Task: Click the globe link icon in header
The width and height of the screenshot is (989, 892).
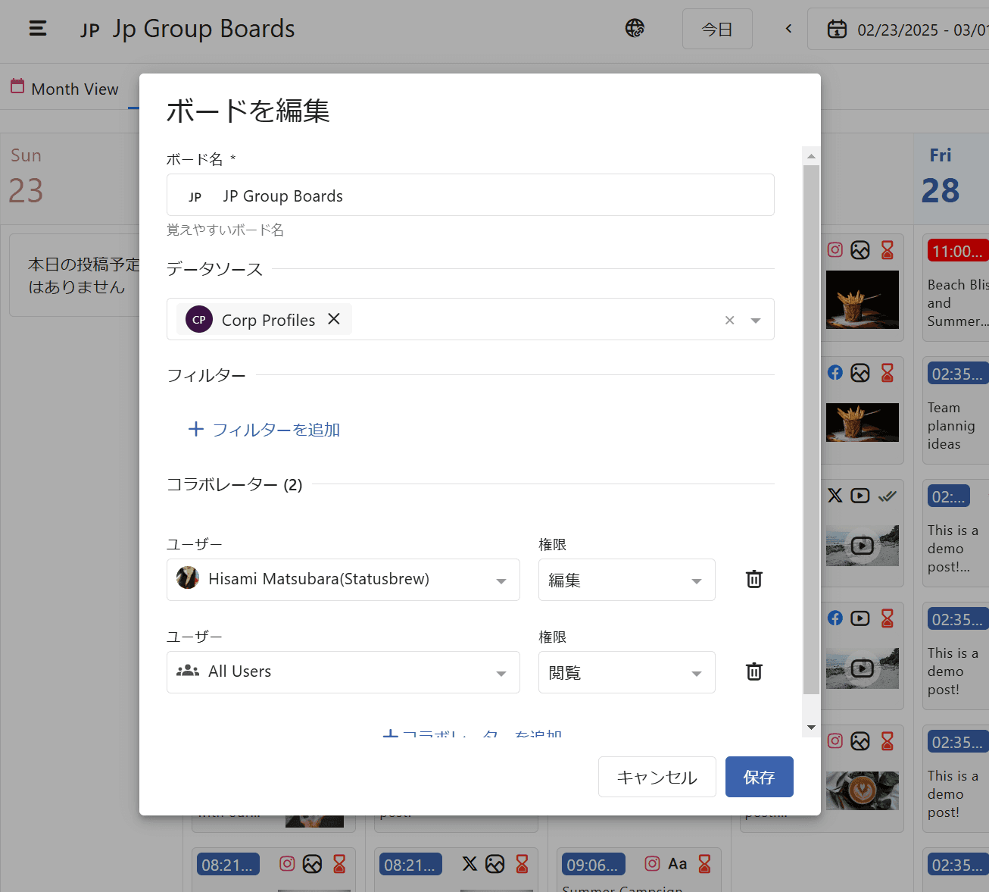Action: click(x=635, y=29)
